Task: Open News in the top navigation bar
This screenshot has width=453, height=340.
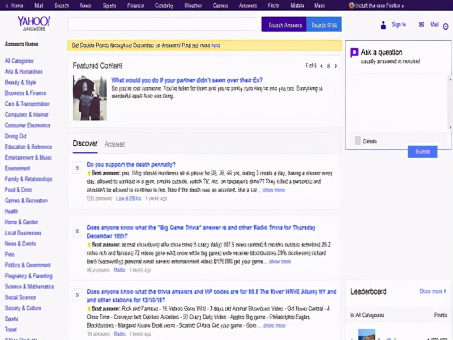Action: (x=86, y=6)
